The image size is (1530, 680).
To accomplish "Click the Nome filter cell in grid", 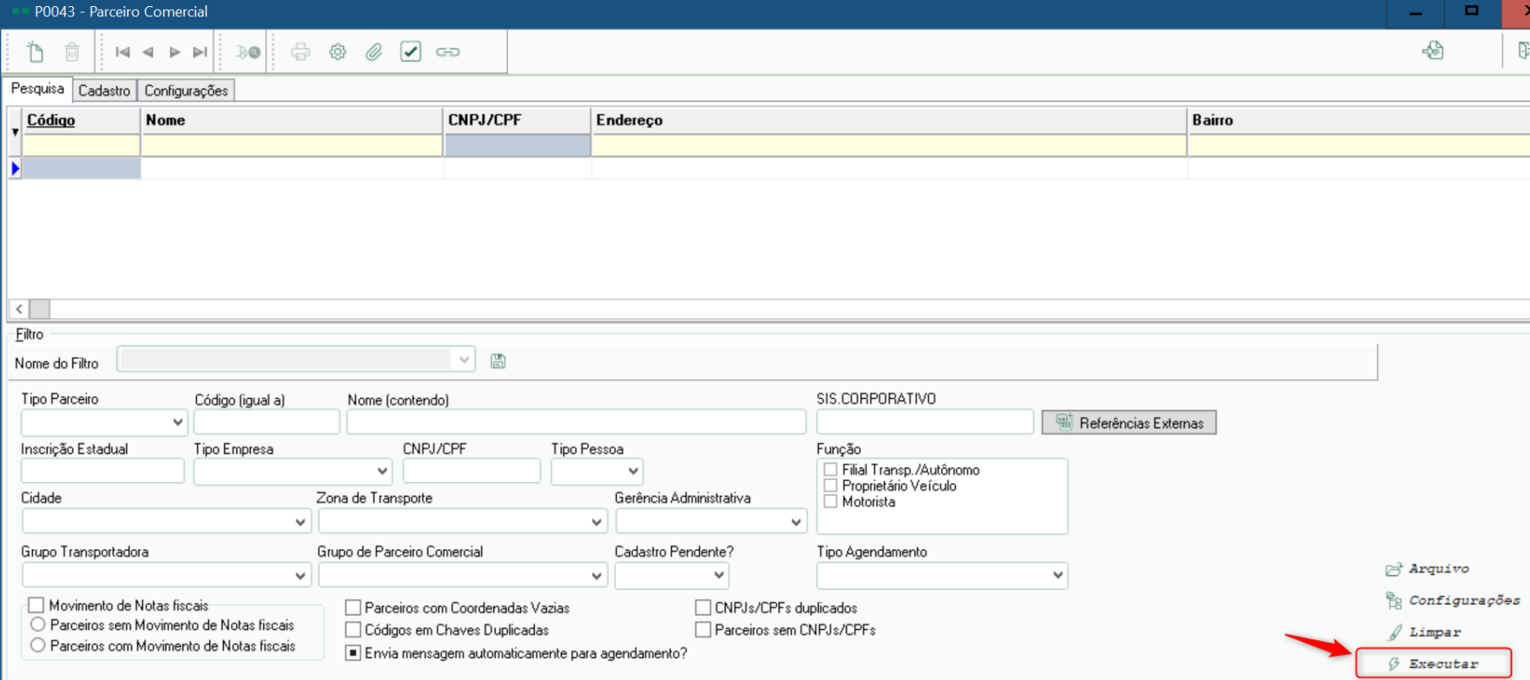I will 292,146.
